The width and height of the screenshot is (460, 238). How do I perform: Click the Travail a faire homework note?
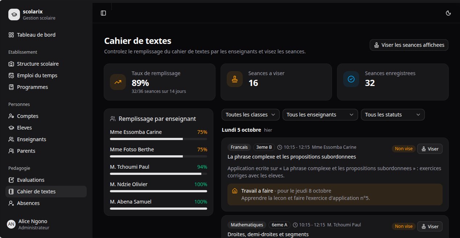tap(335, 194)
